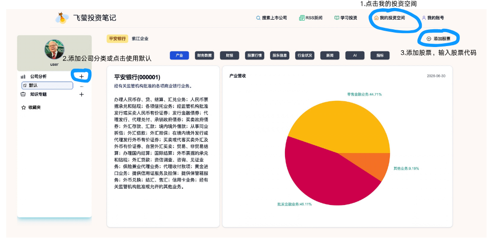Screen dimensions: 493x240
Task: Open 知识专题 section
Action: [39, 94]
